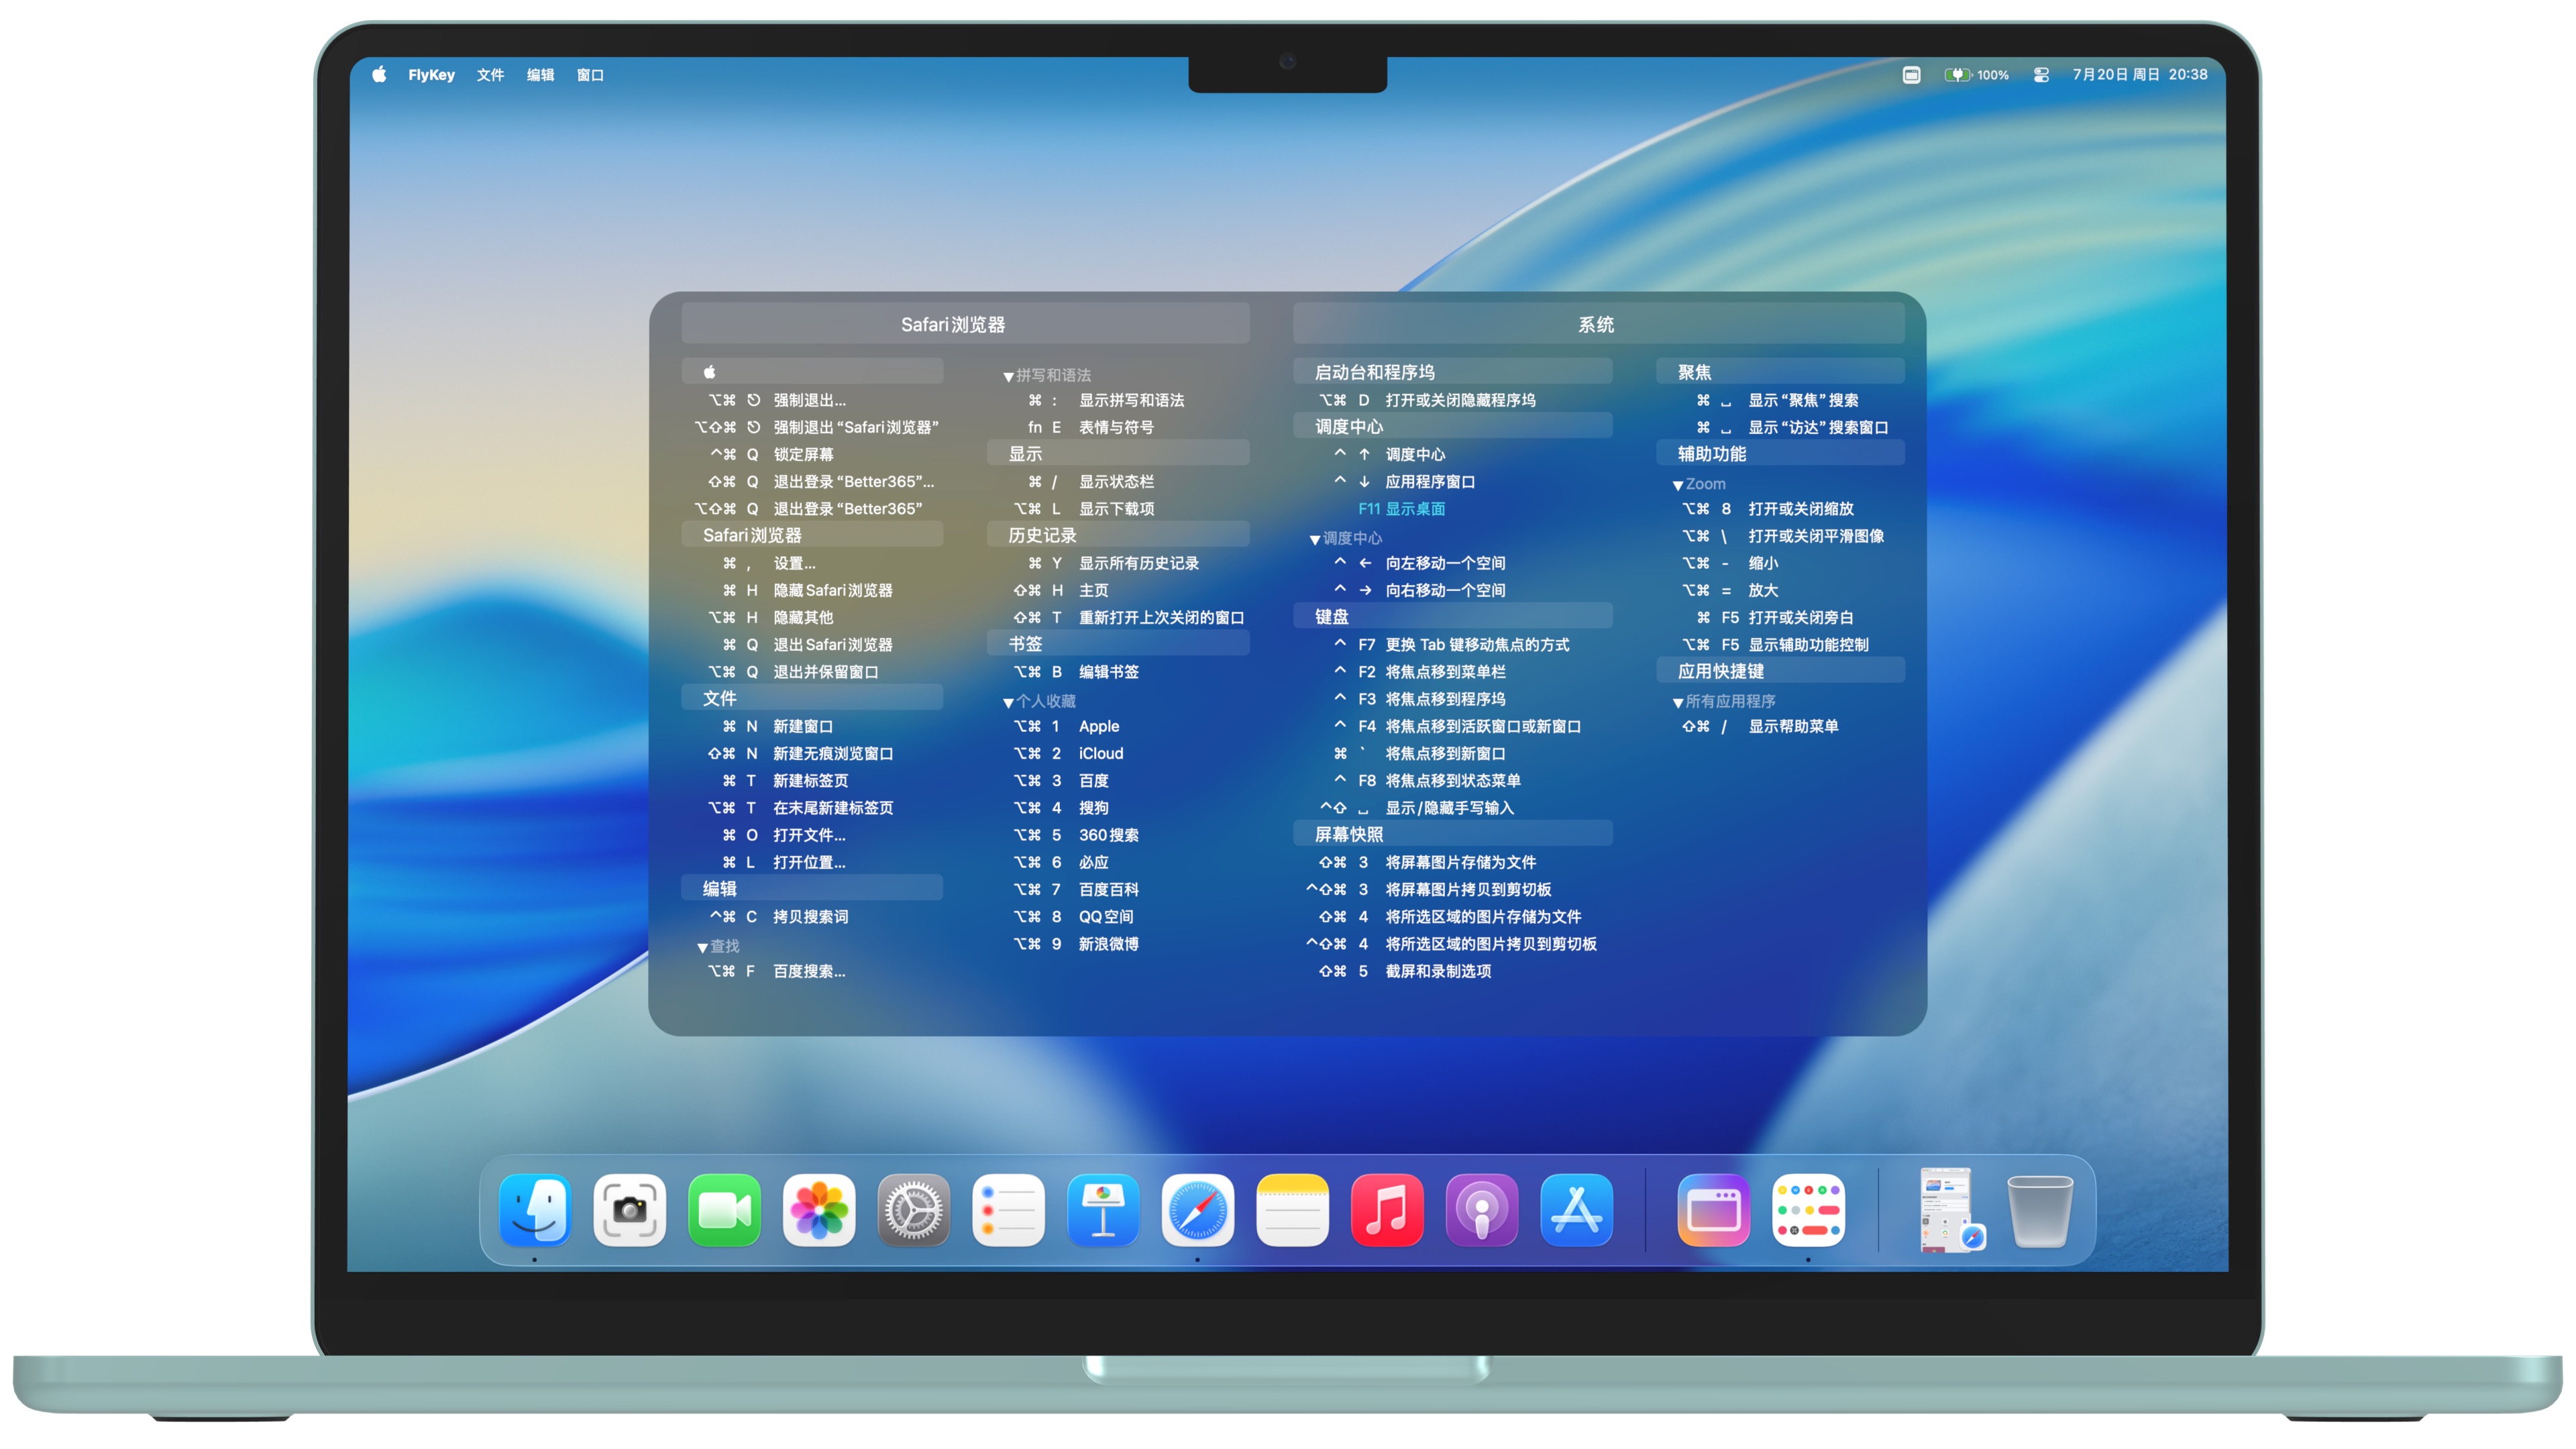Launch Reminders from the Dock
This screenshot has height=1449, width=2576.
1008,1211
